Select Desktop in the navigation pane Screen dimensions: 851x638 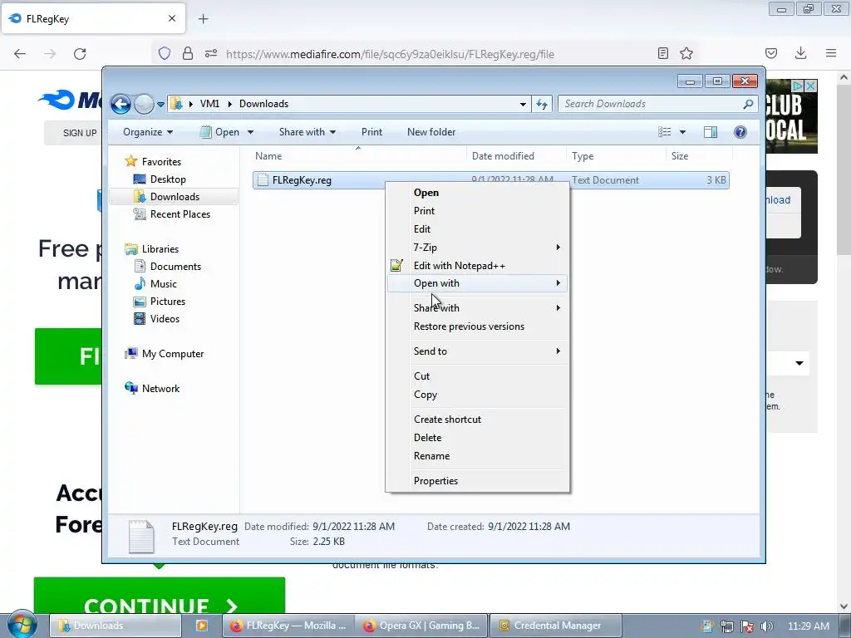click(x=168, y=179)
